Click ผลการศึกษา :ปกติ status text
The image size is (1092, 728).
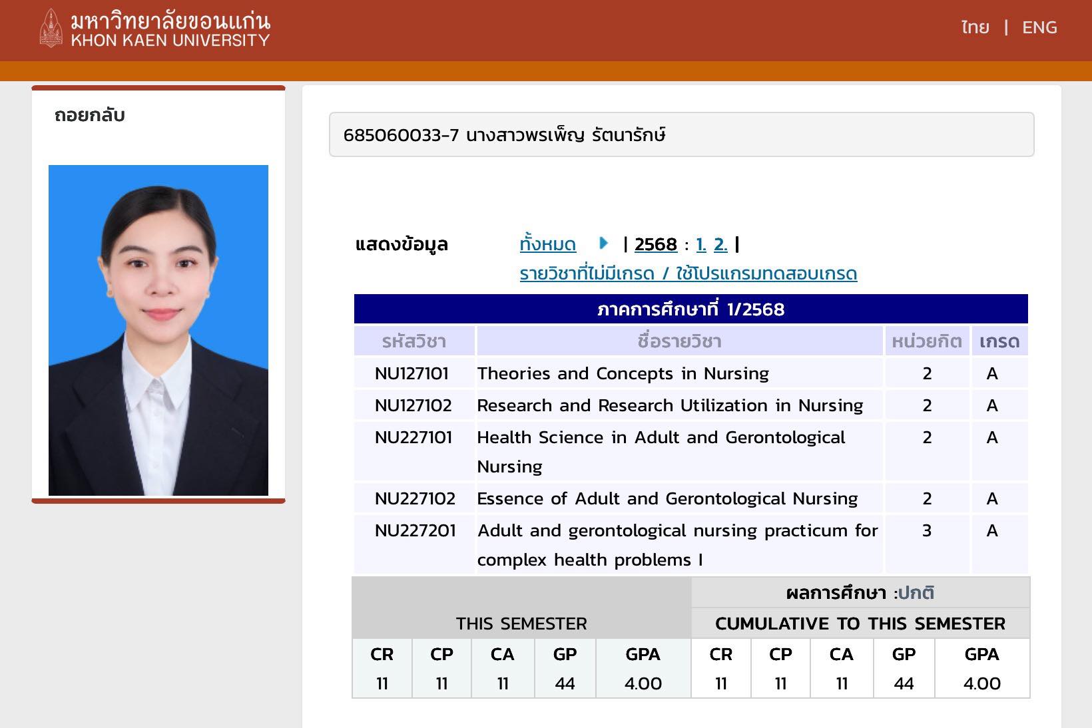click(860, 592)
